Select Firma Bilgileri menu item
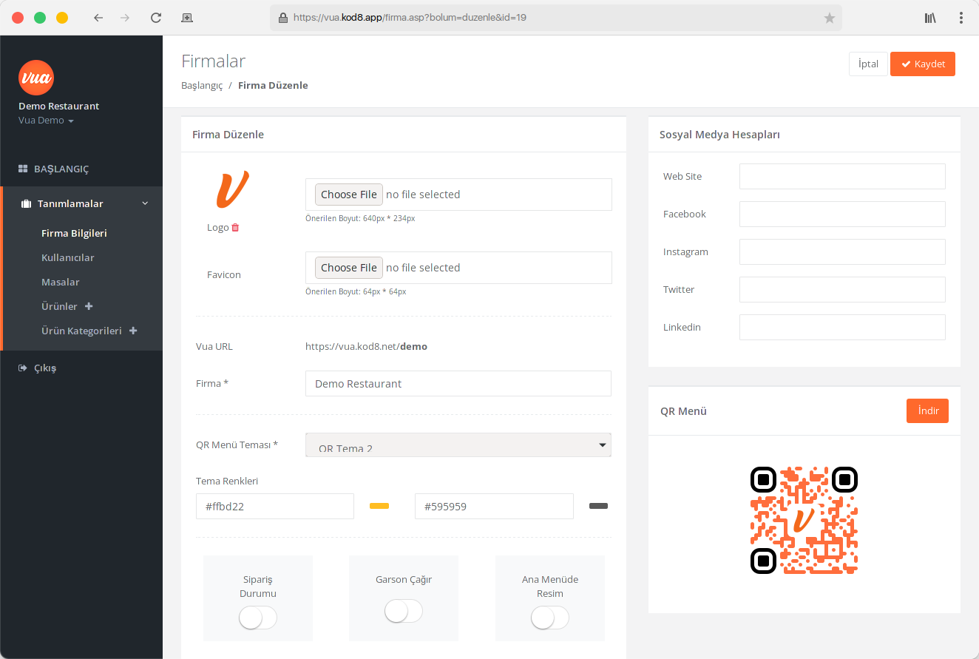This screenshot has width=979, height=659. [74, 234]
